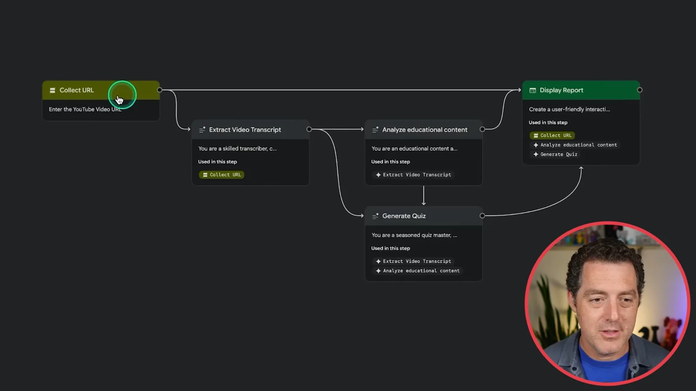Click Extract Video Transcript chip in Analyze node
This screenshot has width=696, height=391.
pos(413,175)
